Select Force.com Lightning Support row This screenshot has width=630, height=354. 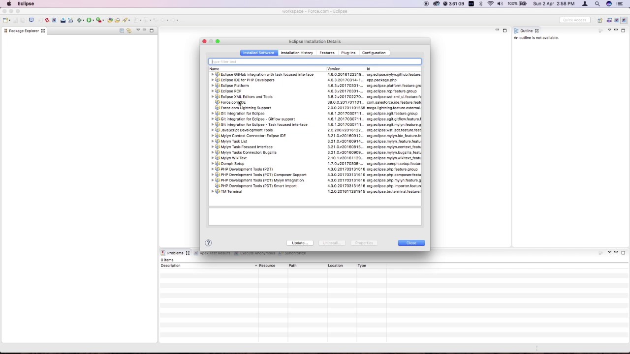[x=315, y=108]
